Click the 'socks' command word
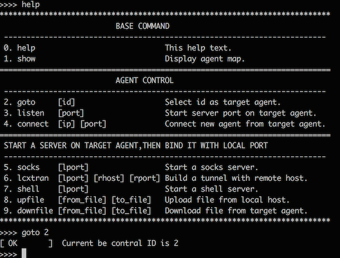The width and height of the screenshot is (340, 258). click(x=28, y=167)
